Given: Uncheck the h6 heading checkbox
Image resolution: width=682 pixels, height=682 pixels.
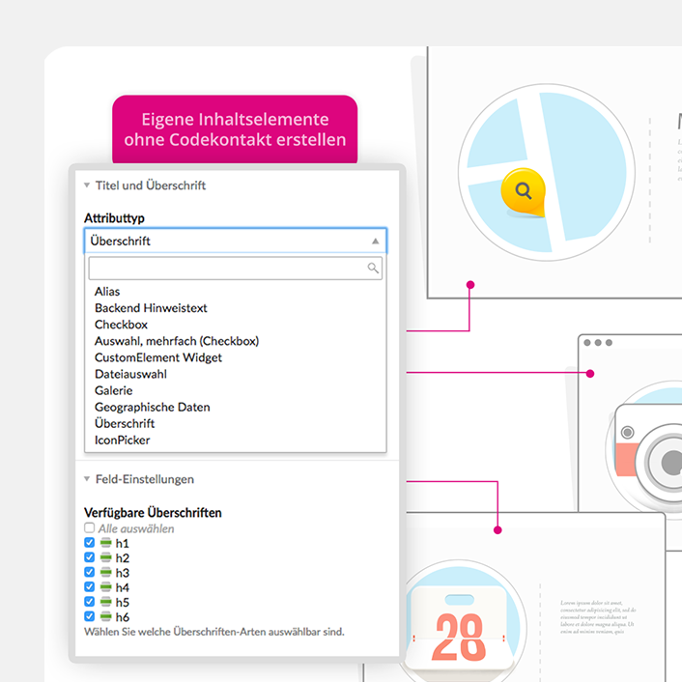Looking at the screenshot, I should point(89,616).
